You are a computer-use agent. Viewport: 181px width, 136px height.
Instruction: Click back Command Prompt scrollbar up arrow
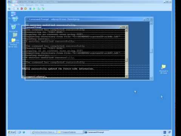(151, 23)
